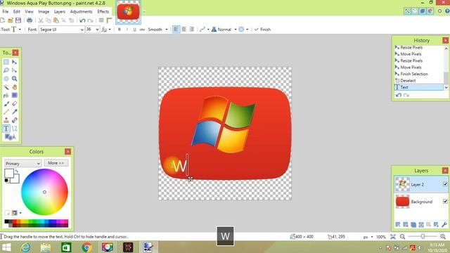
Task: Select the Shapes tool
Action: tap(10, 137)
